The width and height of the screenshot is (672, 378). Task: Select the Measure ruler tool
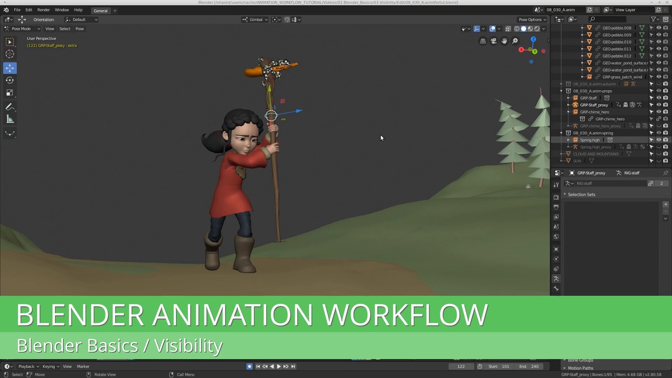pyautogui.click(x=9, y=120)
